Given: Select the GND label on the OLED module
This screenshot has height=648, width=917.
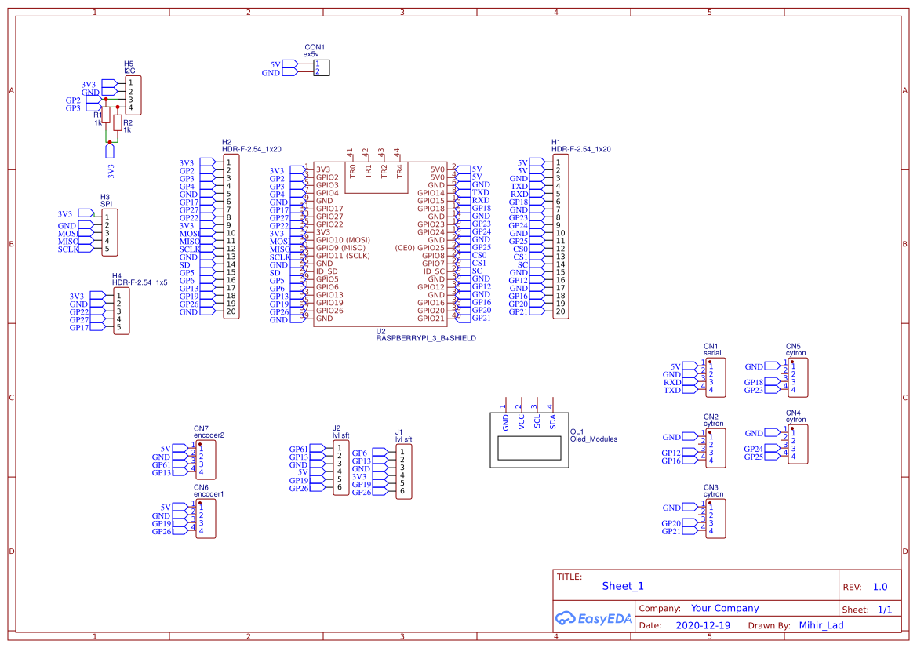Looking at the screenshot, I should pos(506,420).
